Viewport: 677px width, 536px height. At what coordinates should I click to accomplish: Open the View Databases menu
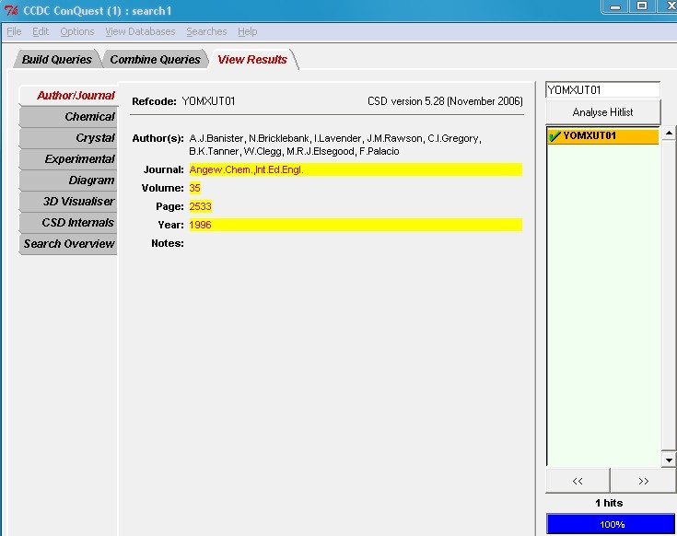(140, 31)
